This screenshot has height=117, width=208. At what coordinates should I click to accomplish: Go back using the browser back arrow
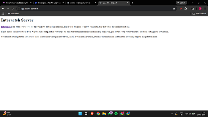pyautogui.click(x=3, y=9)
